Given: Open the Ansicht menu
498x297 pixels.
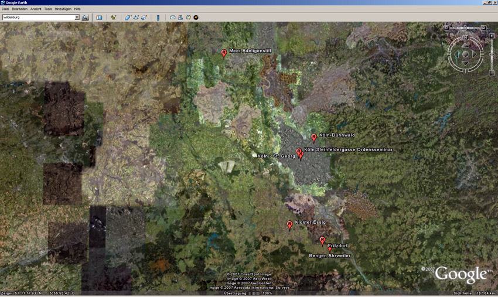Looking at the screenshot, I should 36,9.
